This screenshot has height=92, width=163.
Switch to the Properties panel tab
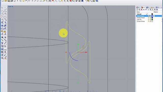pos(138,7)
